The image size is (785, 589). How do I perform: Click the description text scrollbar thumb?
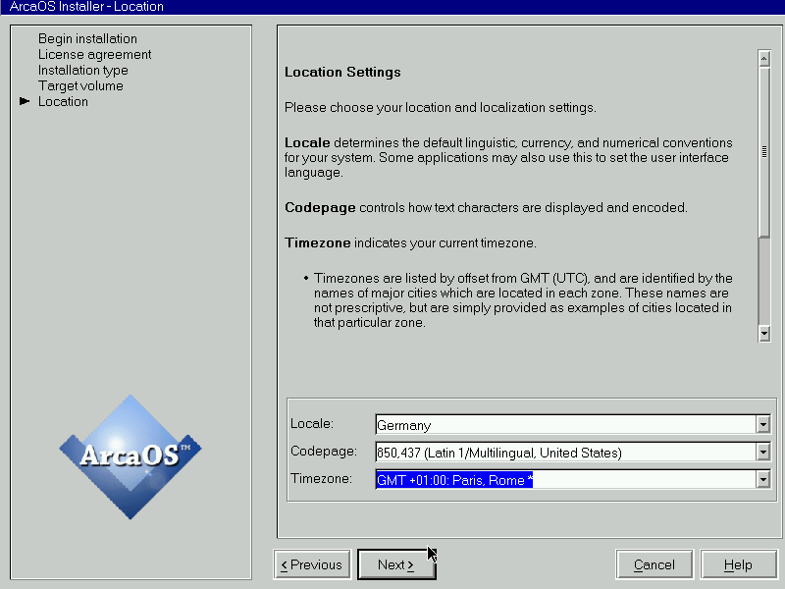click(x=763, y=152)
